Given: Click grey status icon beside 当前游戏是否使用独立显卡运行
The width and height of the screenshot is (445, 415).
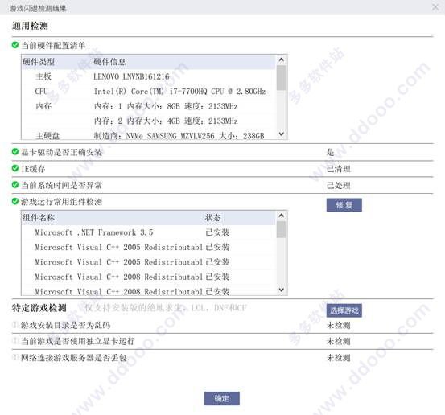Looking at the screenshot, I should (x=15, y=340).
